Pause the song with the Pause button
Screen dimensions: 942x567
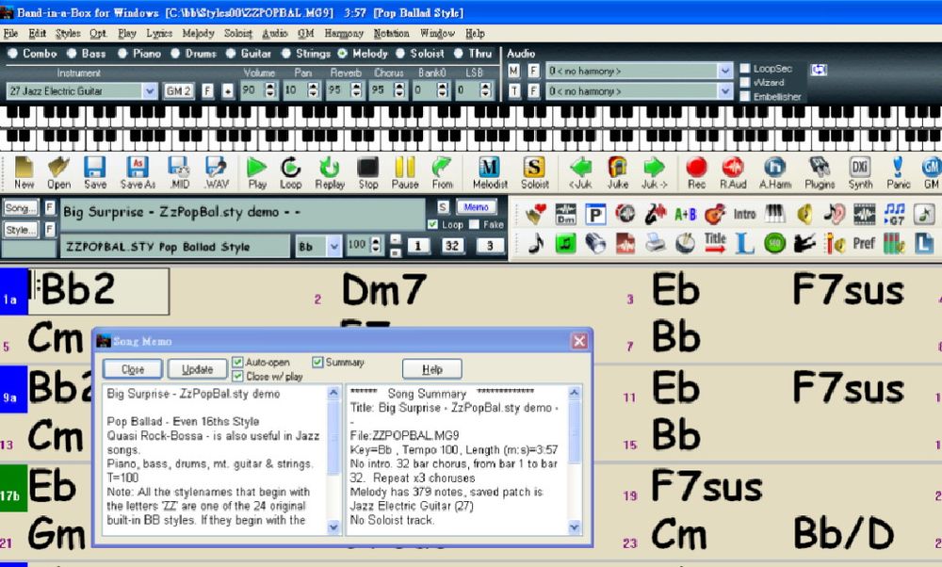[405, 173]
